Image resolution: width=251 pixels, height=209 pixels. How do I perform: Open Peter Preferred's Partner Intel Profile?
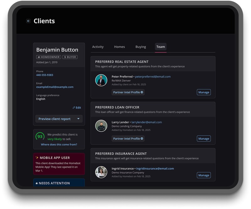pos(128,92)
